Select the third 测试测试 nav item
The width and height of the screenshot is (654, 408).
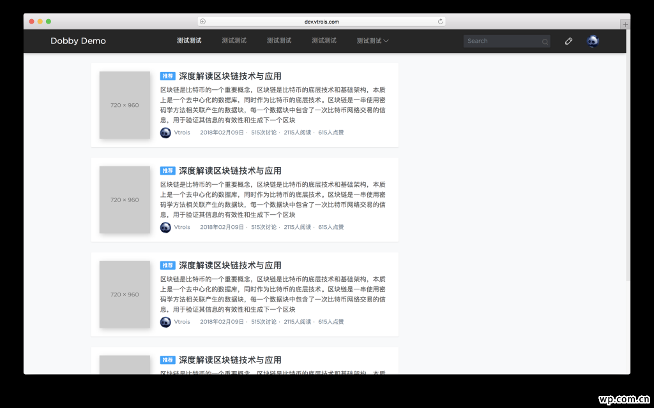tap(279, 40)
